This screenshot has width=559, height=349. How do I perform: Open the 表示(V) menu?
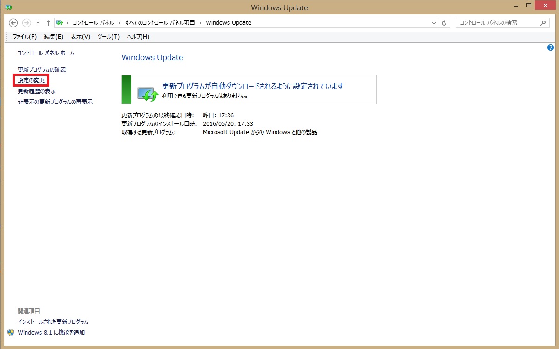click(80, 36)
